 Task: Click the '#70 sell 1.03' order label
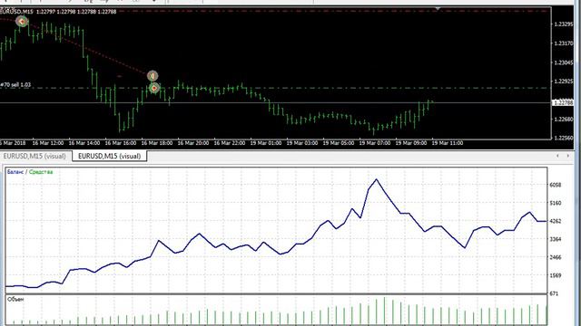pyautogui.click(x=15, y=84)
